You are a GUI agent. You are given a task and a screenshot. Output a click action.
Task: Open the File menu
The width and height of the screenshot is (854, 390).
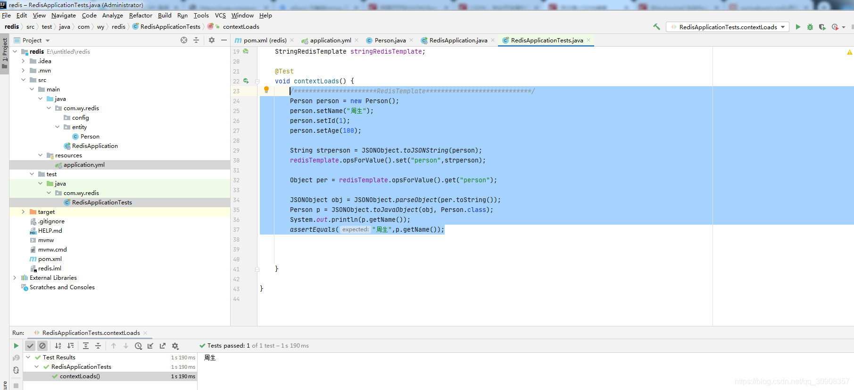6,16
